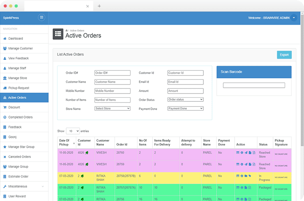Click the Manage Star Group star icon
Image resolution: width=304 pixels, height=201 pixels.
[5, 147]
